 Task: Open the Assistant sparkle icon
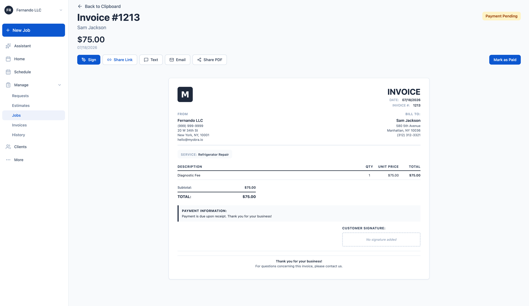tap(8, 46)
